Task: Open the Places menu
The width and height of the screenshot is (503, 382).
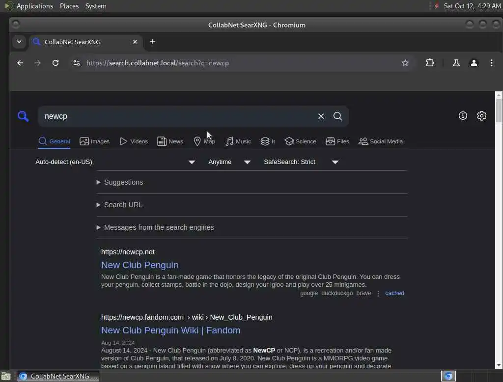Action: point(69,6)
